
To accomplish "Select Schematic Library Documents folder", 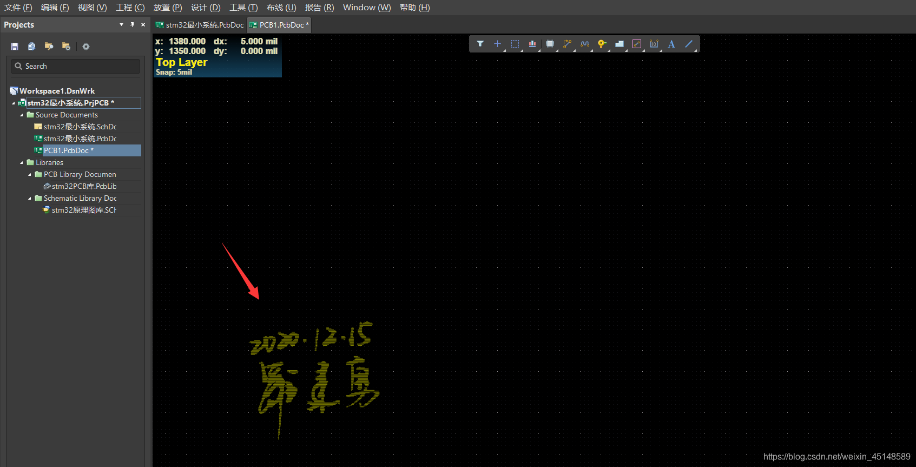I will (80, 198).
